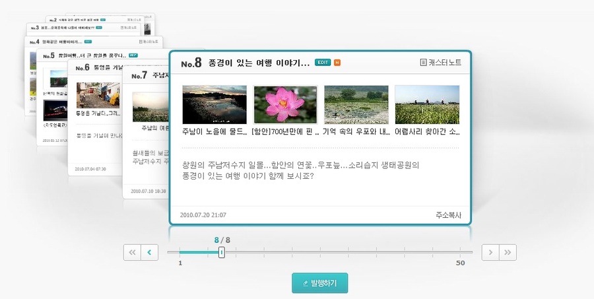Open the pink lotus flower thumbnail

(x=285, y=104)
